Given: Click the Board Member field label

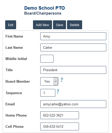Looking at the screenshot, I should pyautogui.click(x=18, y=81).
